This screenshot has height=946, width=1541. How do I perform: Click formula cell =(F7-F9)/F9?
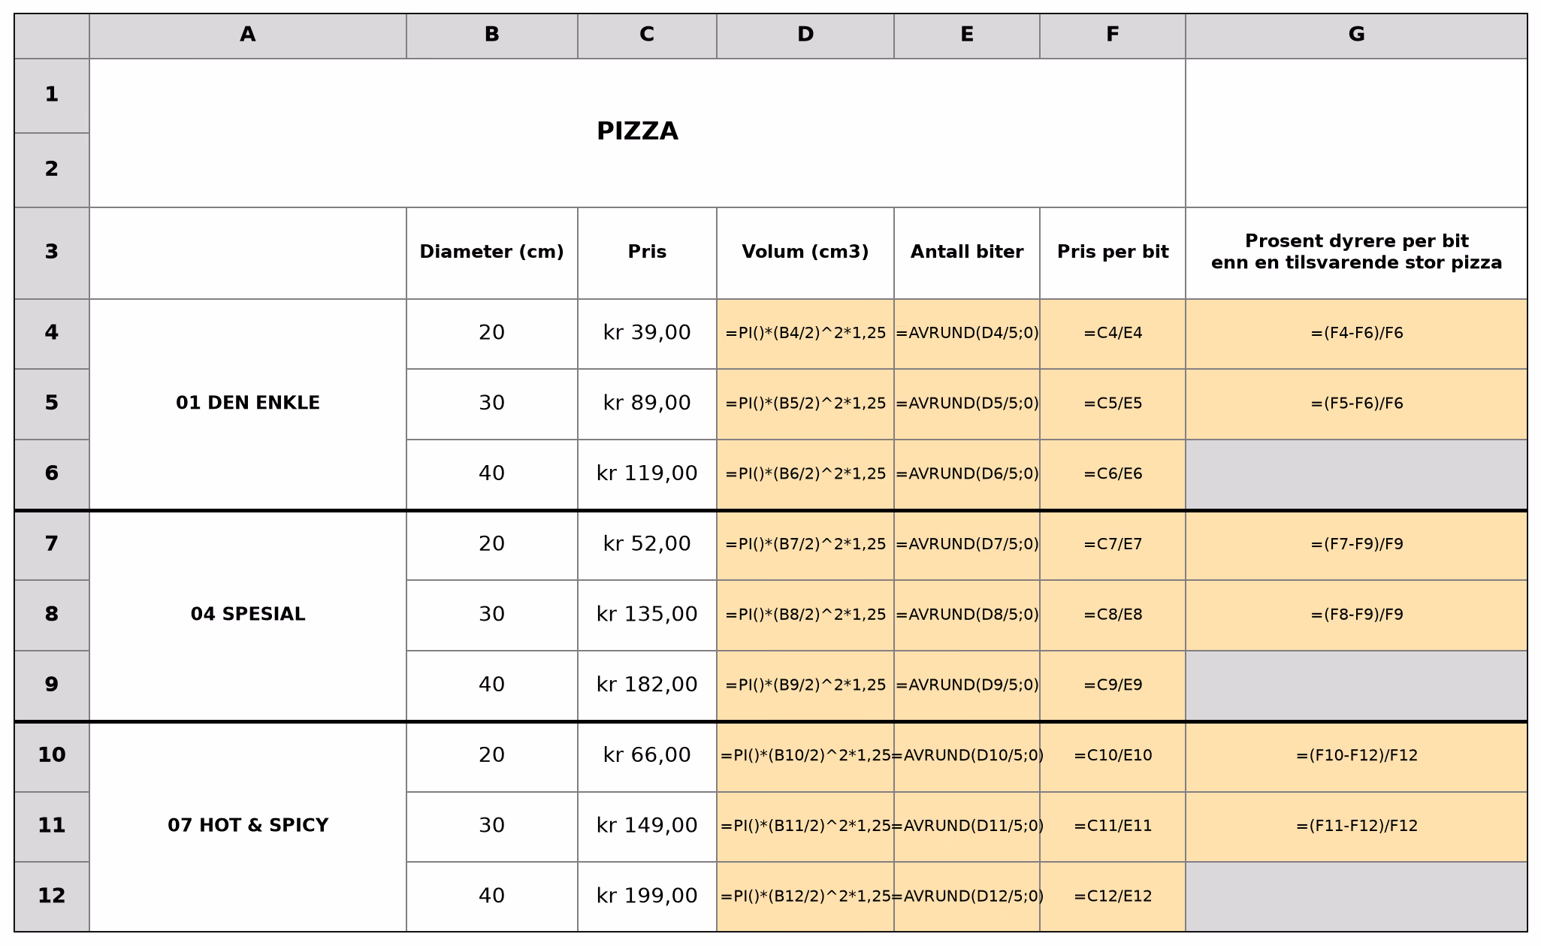pyautogui.click(x=1356, y=545)
